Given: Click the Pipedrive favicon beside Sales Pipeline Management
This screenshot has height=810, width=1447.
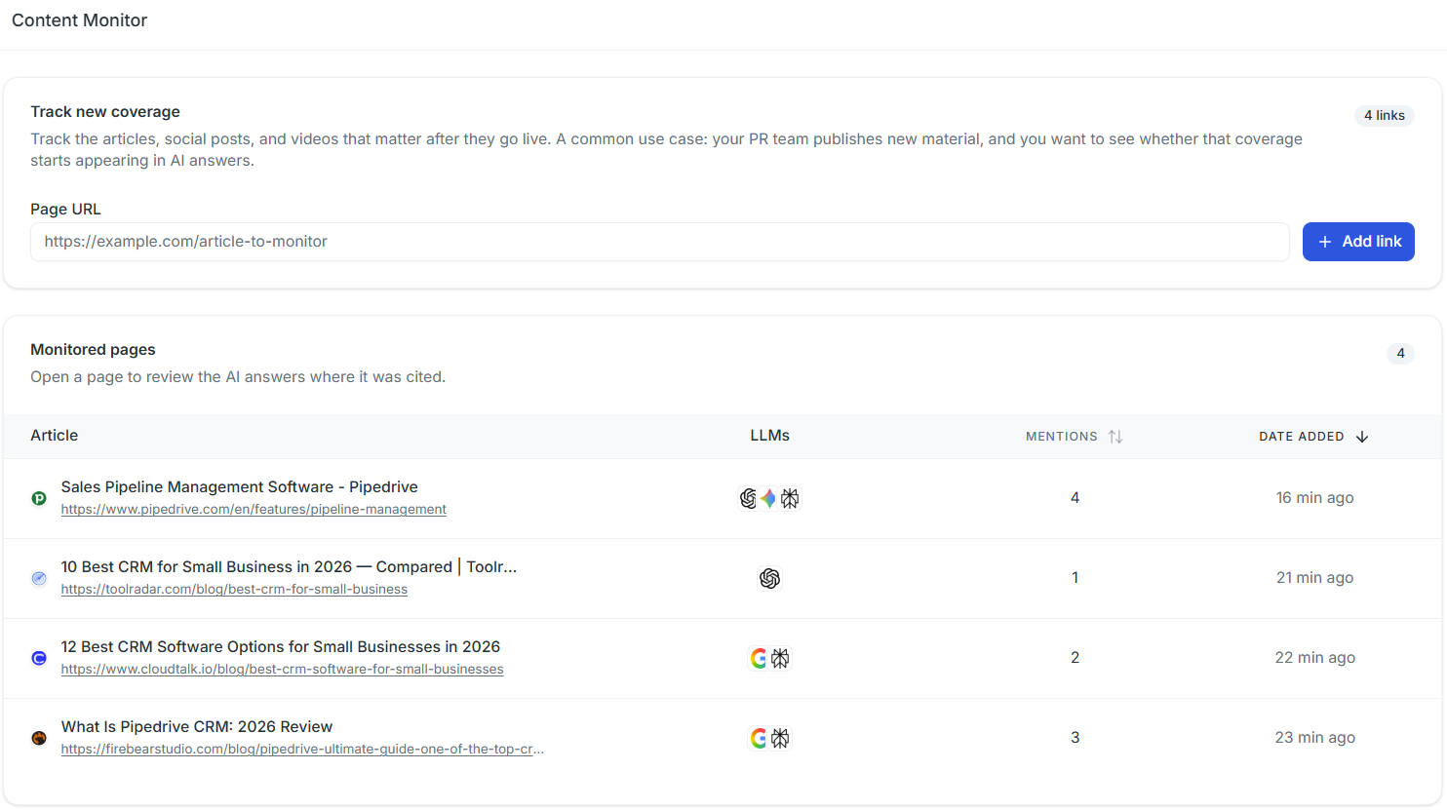Looking at the screenshot, I should tap(39, 498).
